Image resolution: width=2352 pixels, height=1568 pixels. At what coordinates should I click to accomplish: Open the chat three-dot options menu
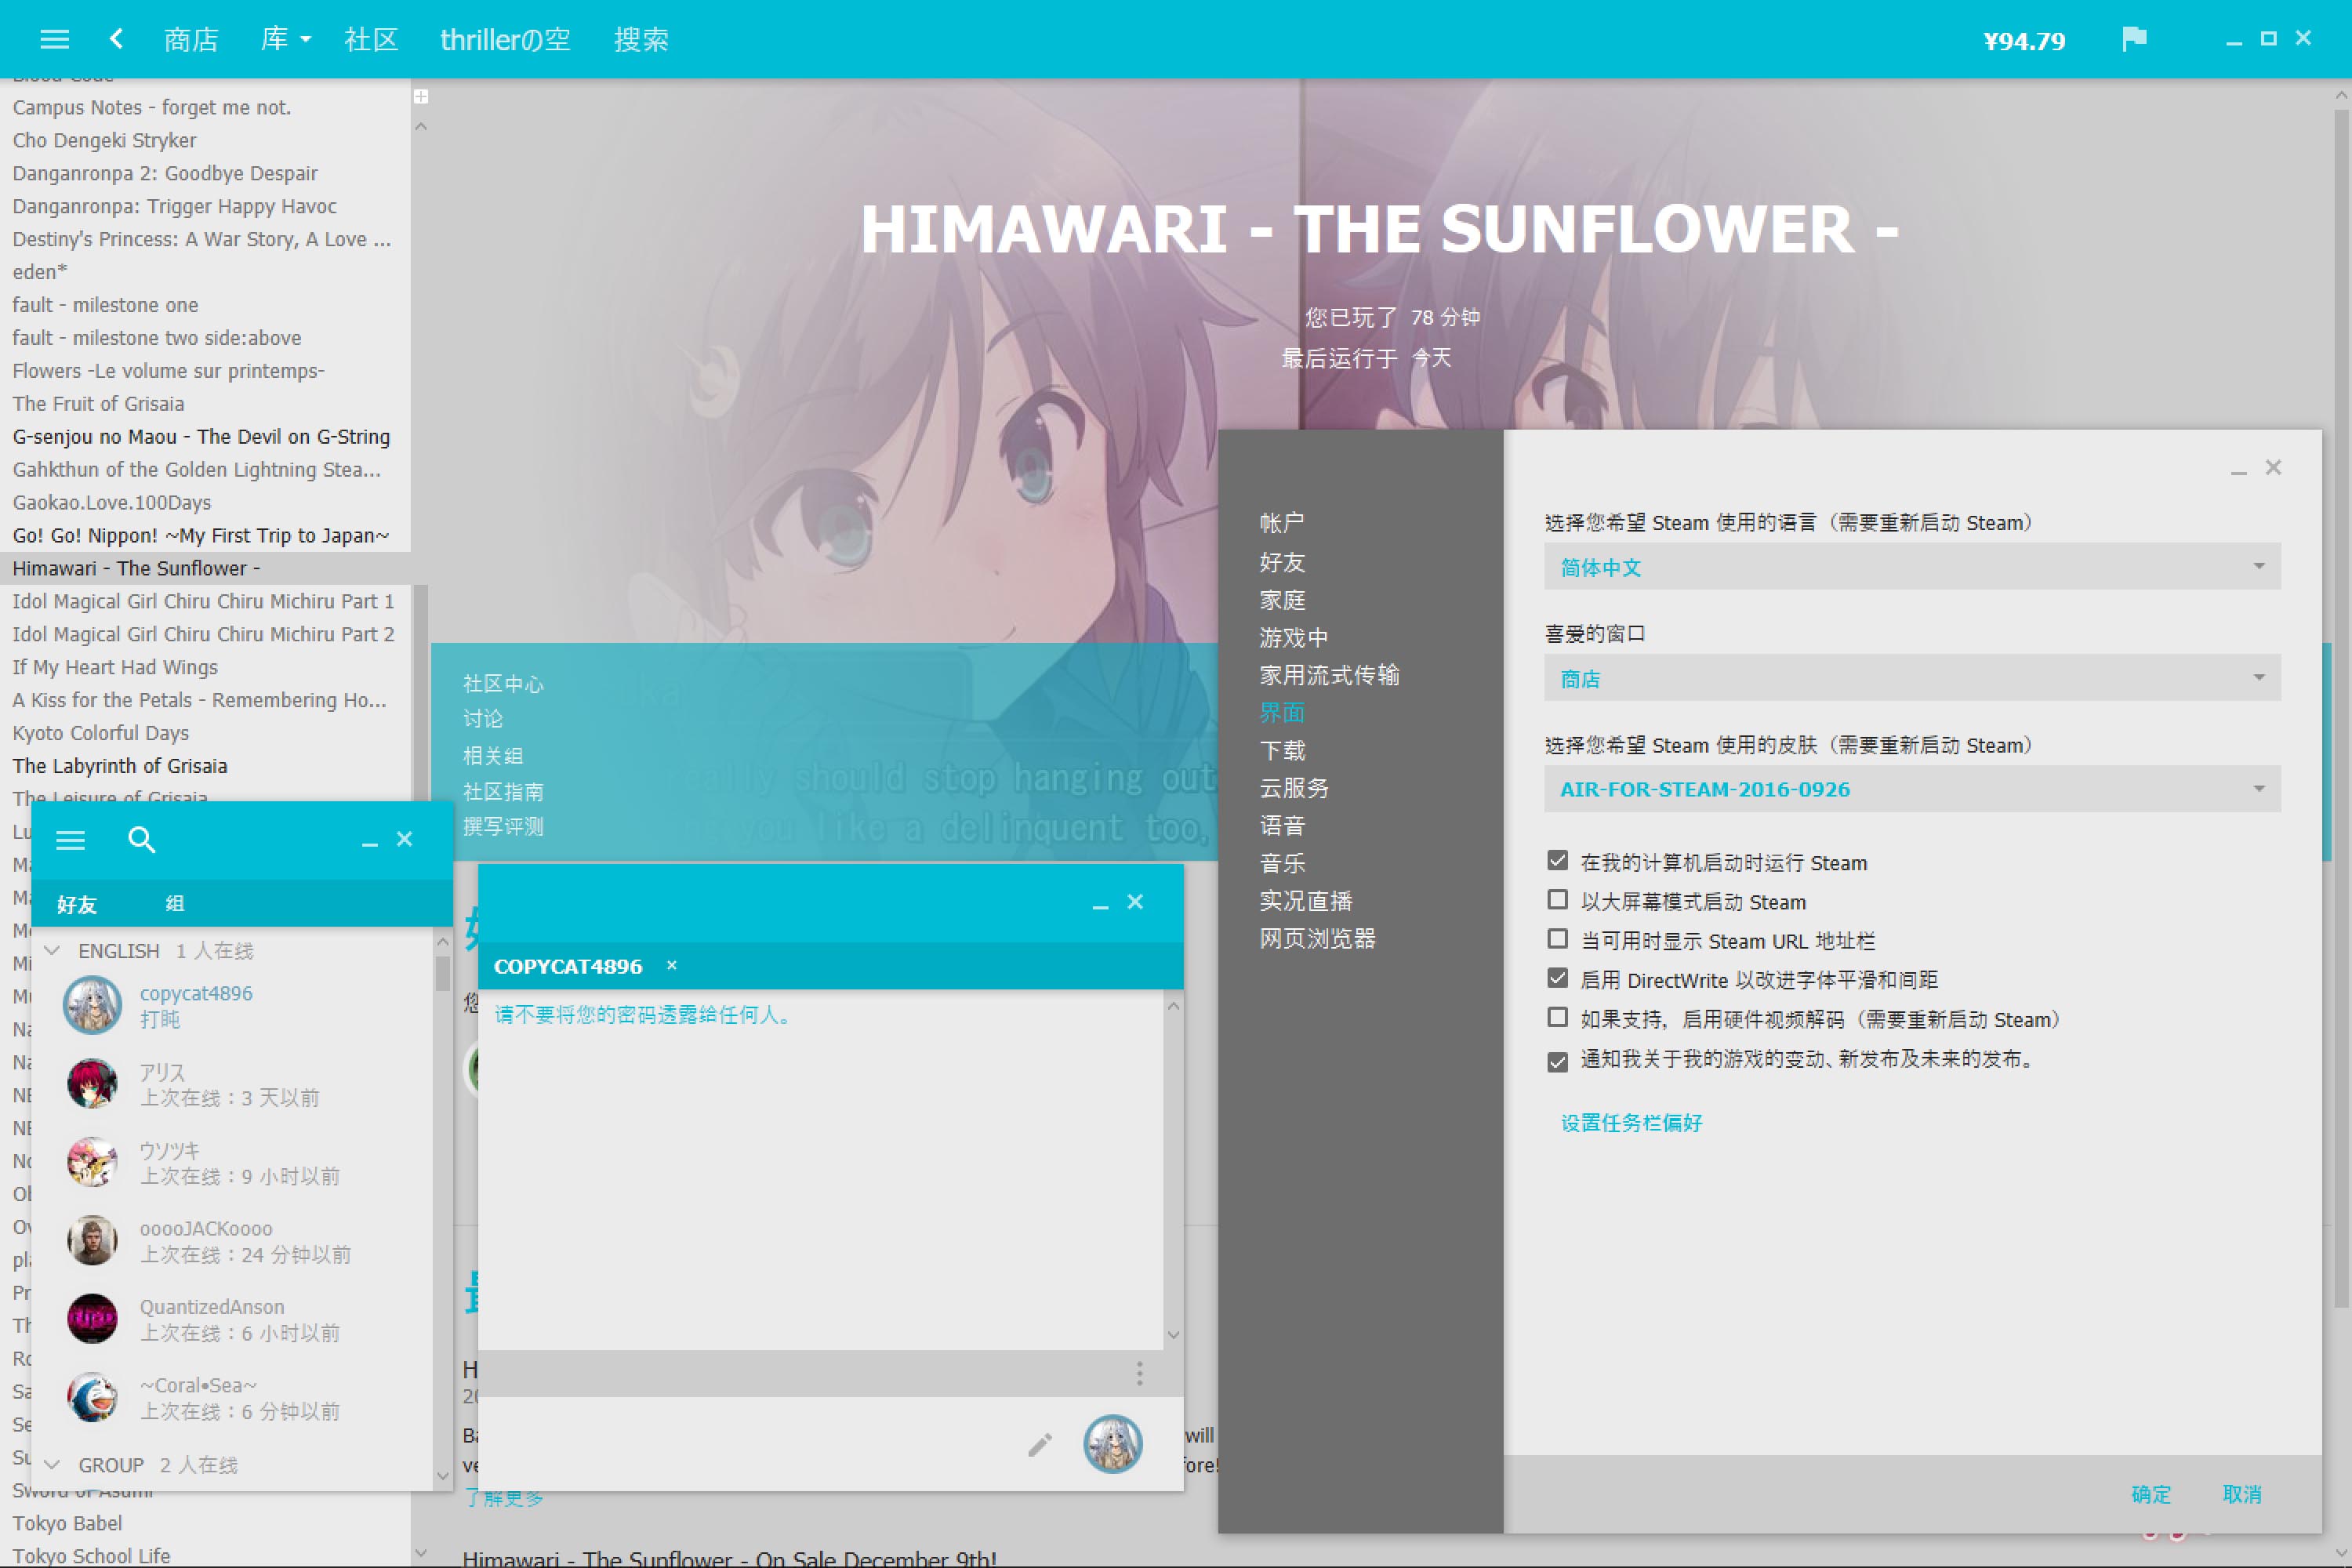1139,1373
